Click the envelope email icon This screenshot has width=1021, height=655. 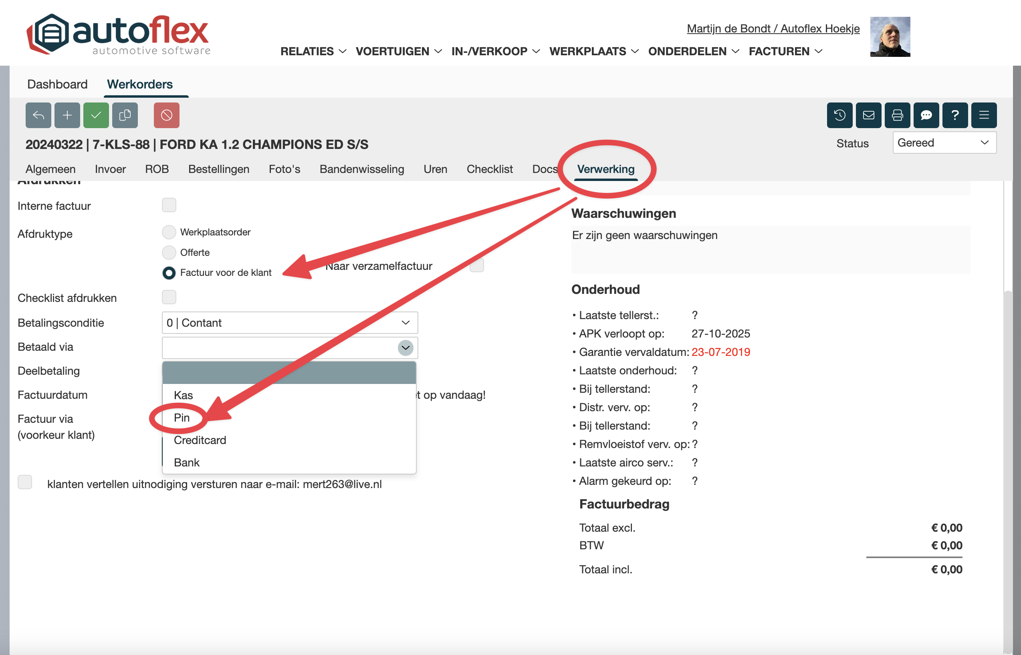pyautogui.click(x=868, y=115)
